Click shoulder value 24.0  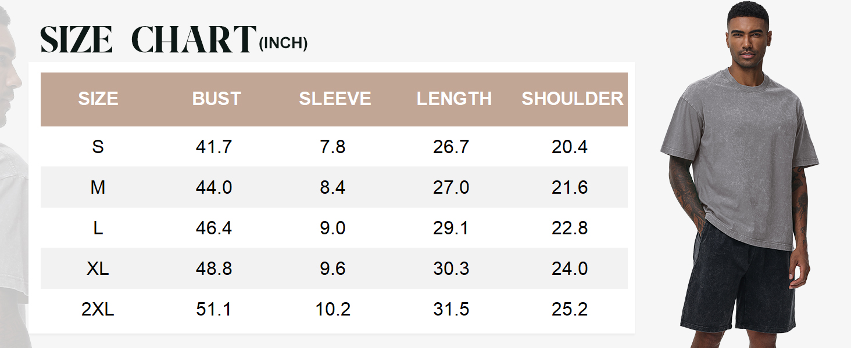pos(570,269)
